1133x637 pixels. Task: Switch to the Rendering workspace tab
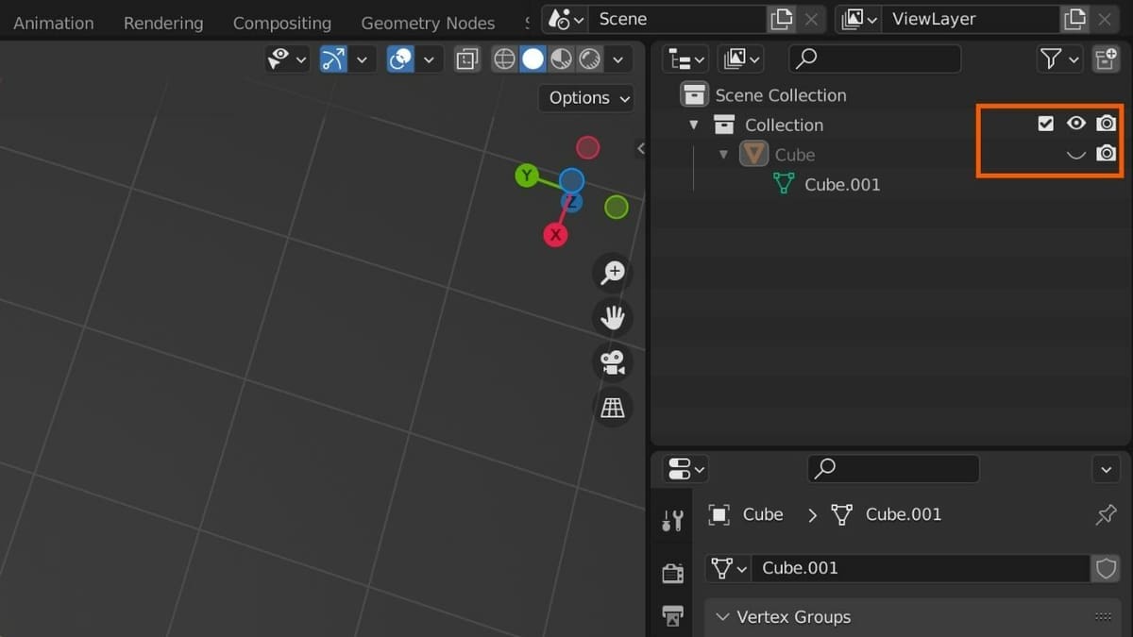click(x=163, y=23)
